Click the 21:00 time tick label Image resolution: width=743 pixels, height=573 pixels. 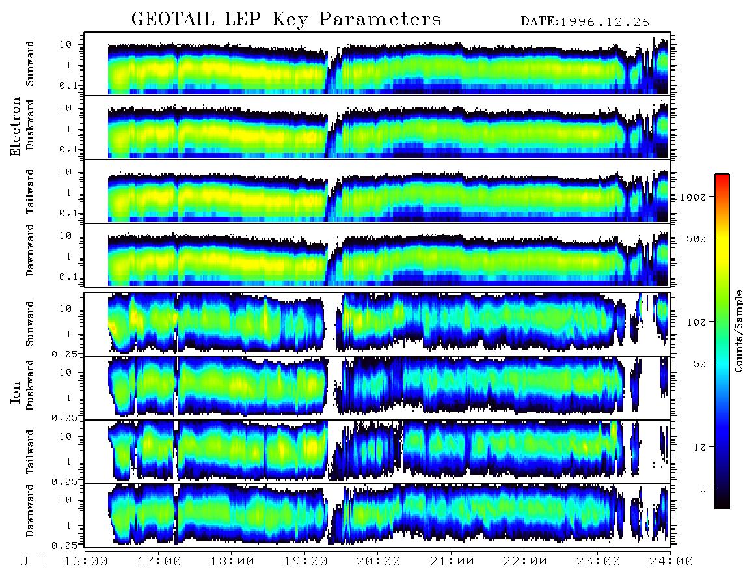[x=453, y=561]
